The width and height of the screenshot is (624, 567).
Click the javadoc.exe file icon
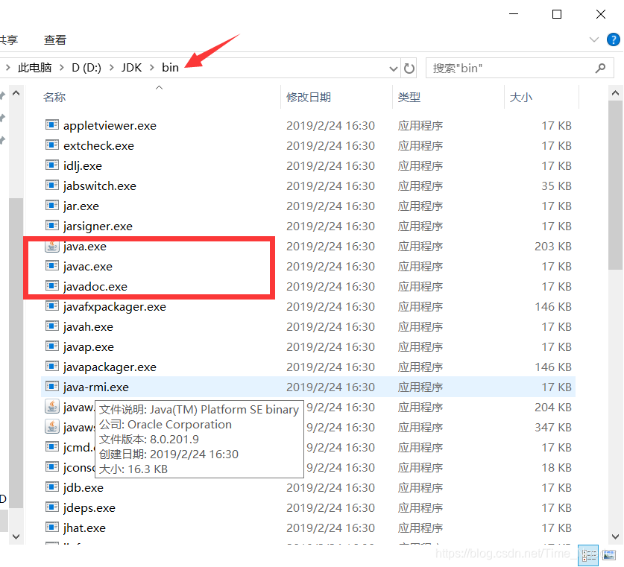pos(51,286)
